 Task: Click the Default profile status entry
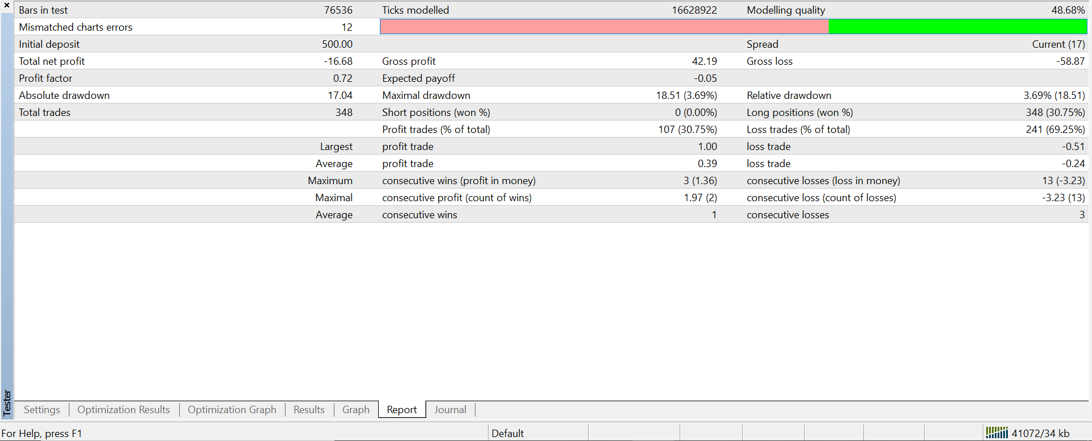click(507, 434)
